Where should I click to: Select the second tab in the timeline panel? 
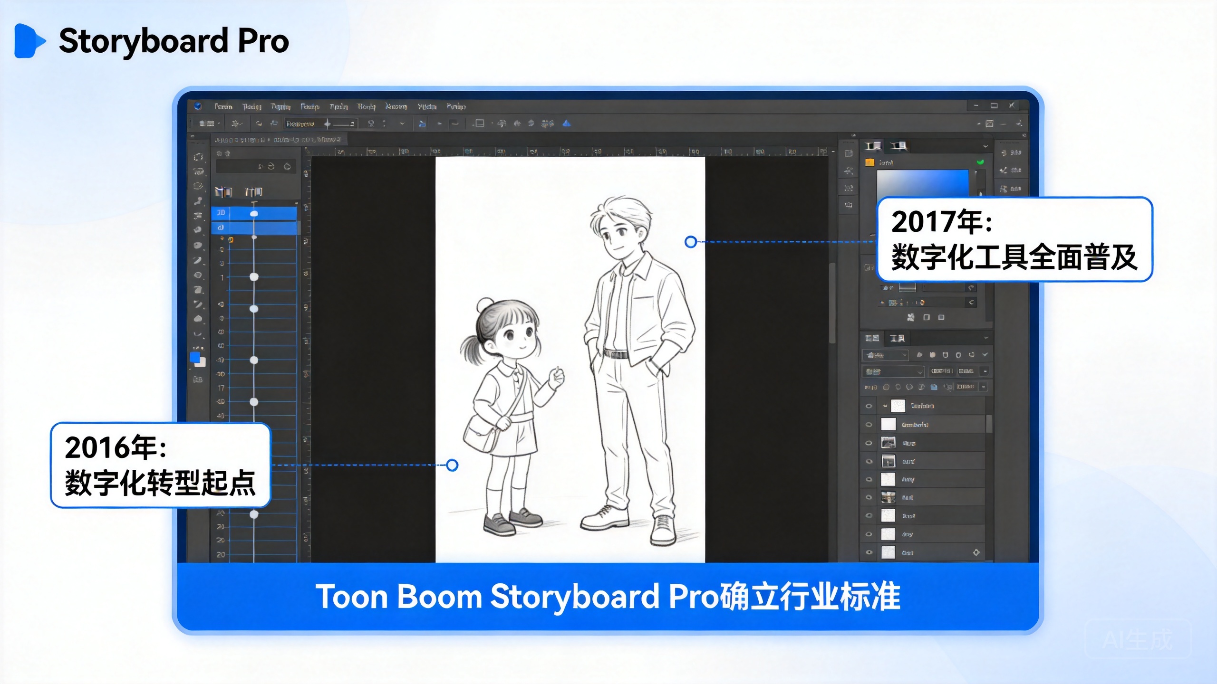pyautogui.click(x=253, y=192)
